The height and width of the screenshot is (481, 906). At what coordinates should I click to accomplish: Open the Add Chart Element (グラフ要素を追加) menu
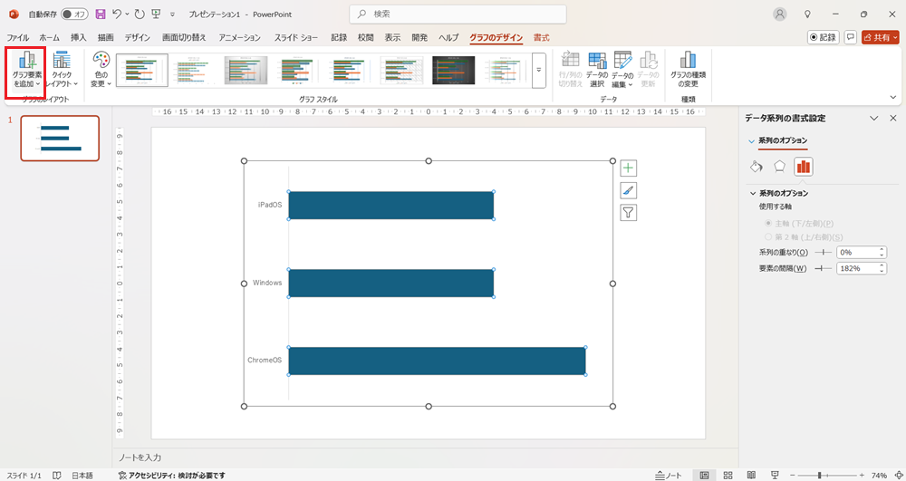click(26, 70)
